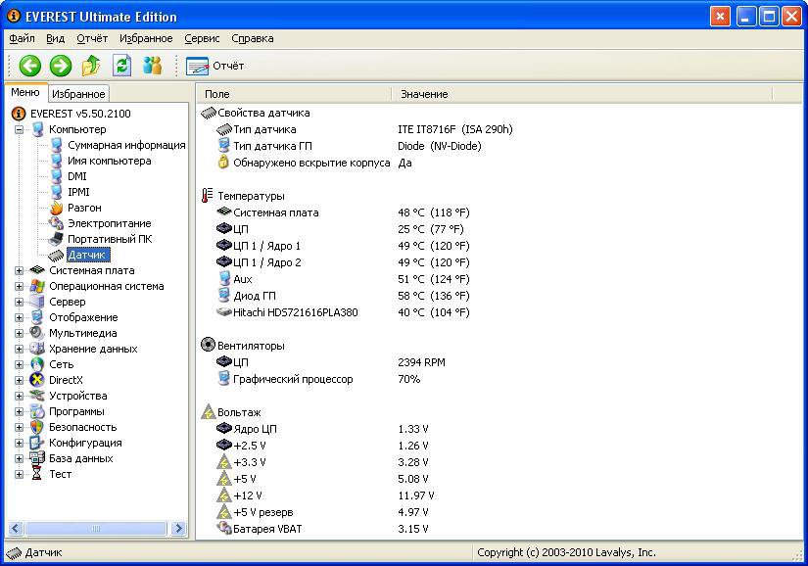Image resolution: width=808 pixels, height=566 pixels.
Task: Open the Файл menu
Action: [x=22, y=38]
